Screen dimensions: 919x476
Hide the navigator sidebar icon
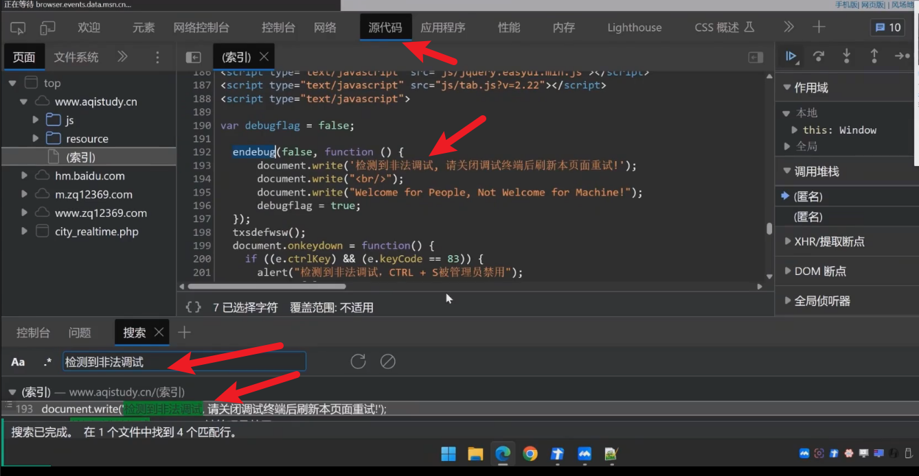(x=194, y=57)
